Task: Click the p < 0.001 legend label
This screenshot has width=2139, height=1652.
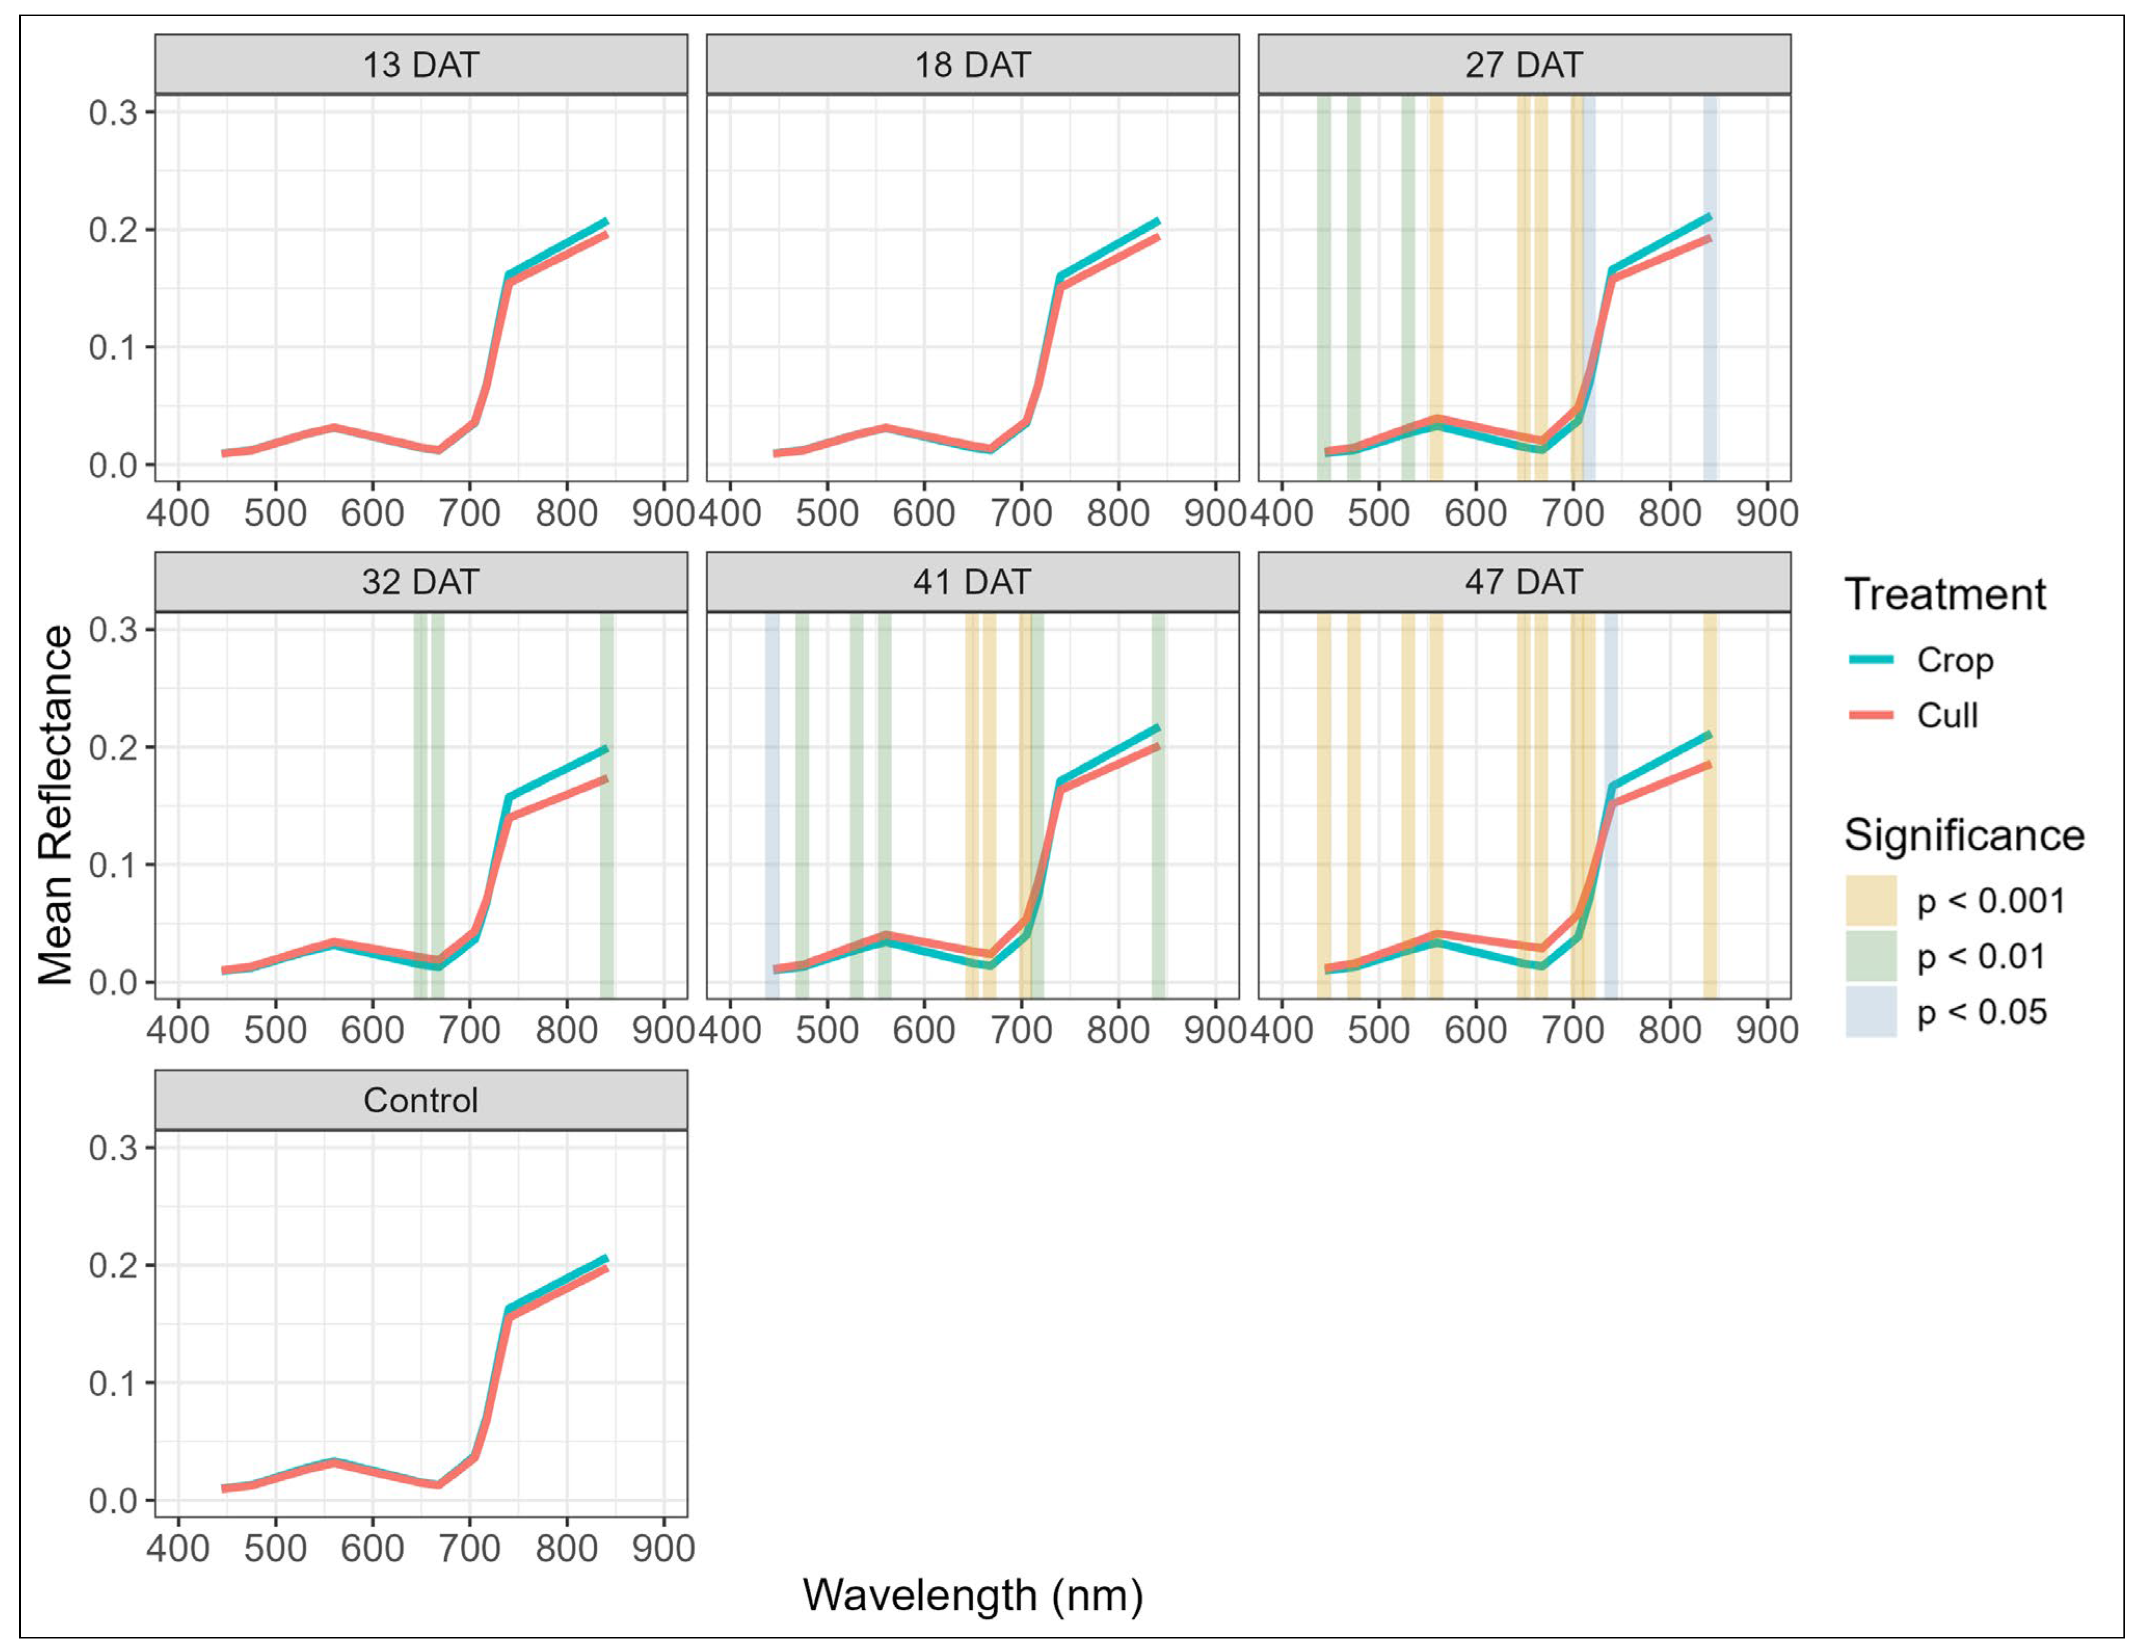Action: click(1991, 901)
